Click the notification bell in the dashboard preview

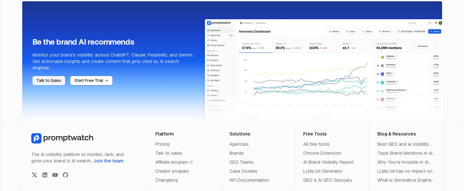[436, 23]
